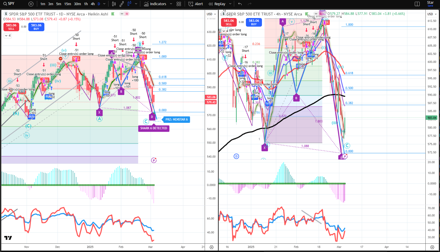Screen dimensions: 440x252
Task: Open the USD currency dropdown on the 4h chart
Action: (x=431, y=14)
